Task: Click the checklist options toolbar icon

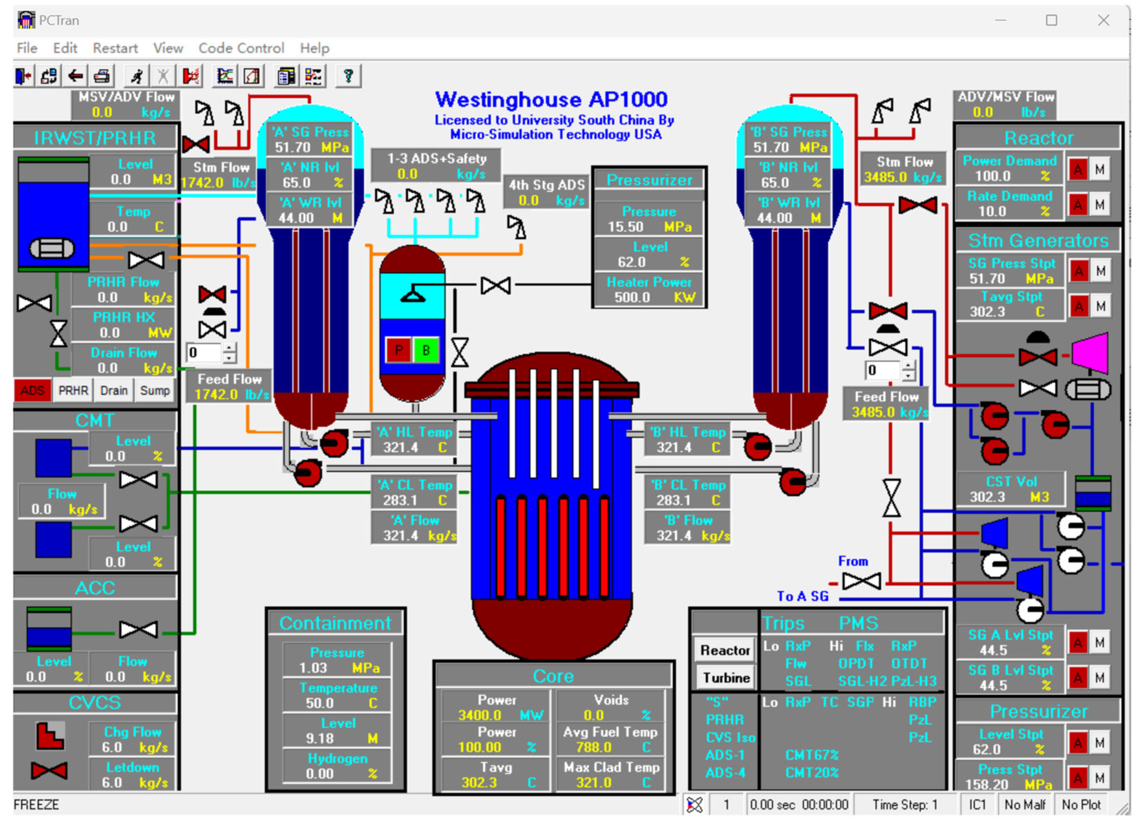Action: pyautogui.click(x=314, y=76)
